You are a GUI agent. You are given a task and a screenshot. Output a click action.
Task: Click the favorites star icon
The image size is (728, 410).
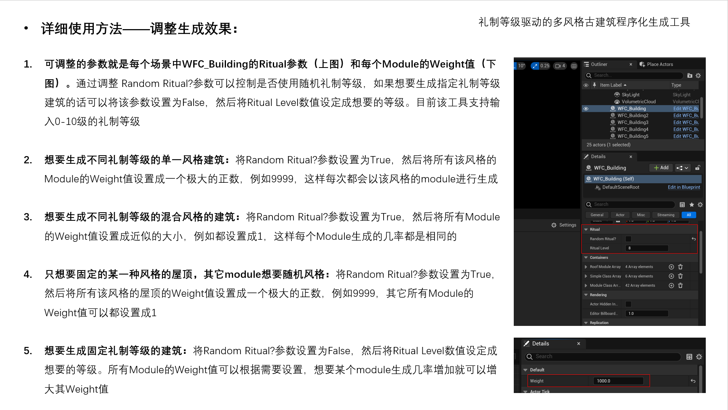tap(692, 205)
